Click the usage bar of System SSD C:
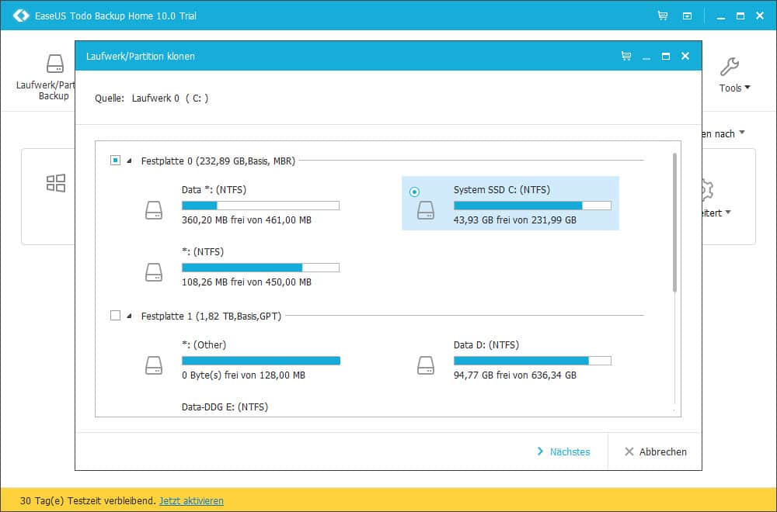This screenshot has width=777, height=512. pyautogui.click(x=533, y=206)
